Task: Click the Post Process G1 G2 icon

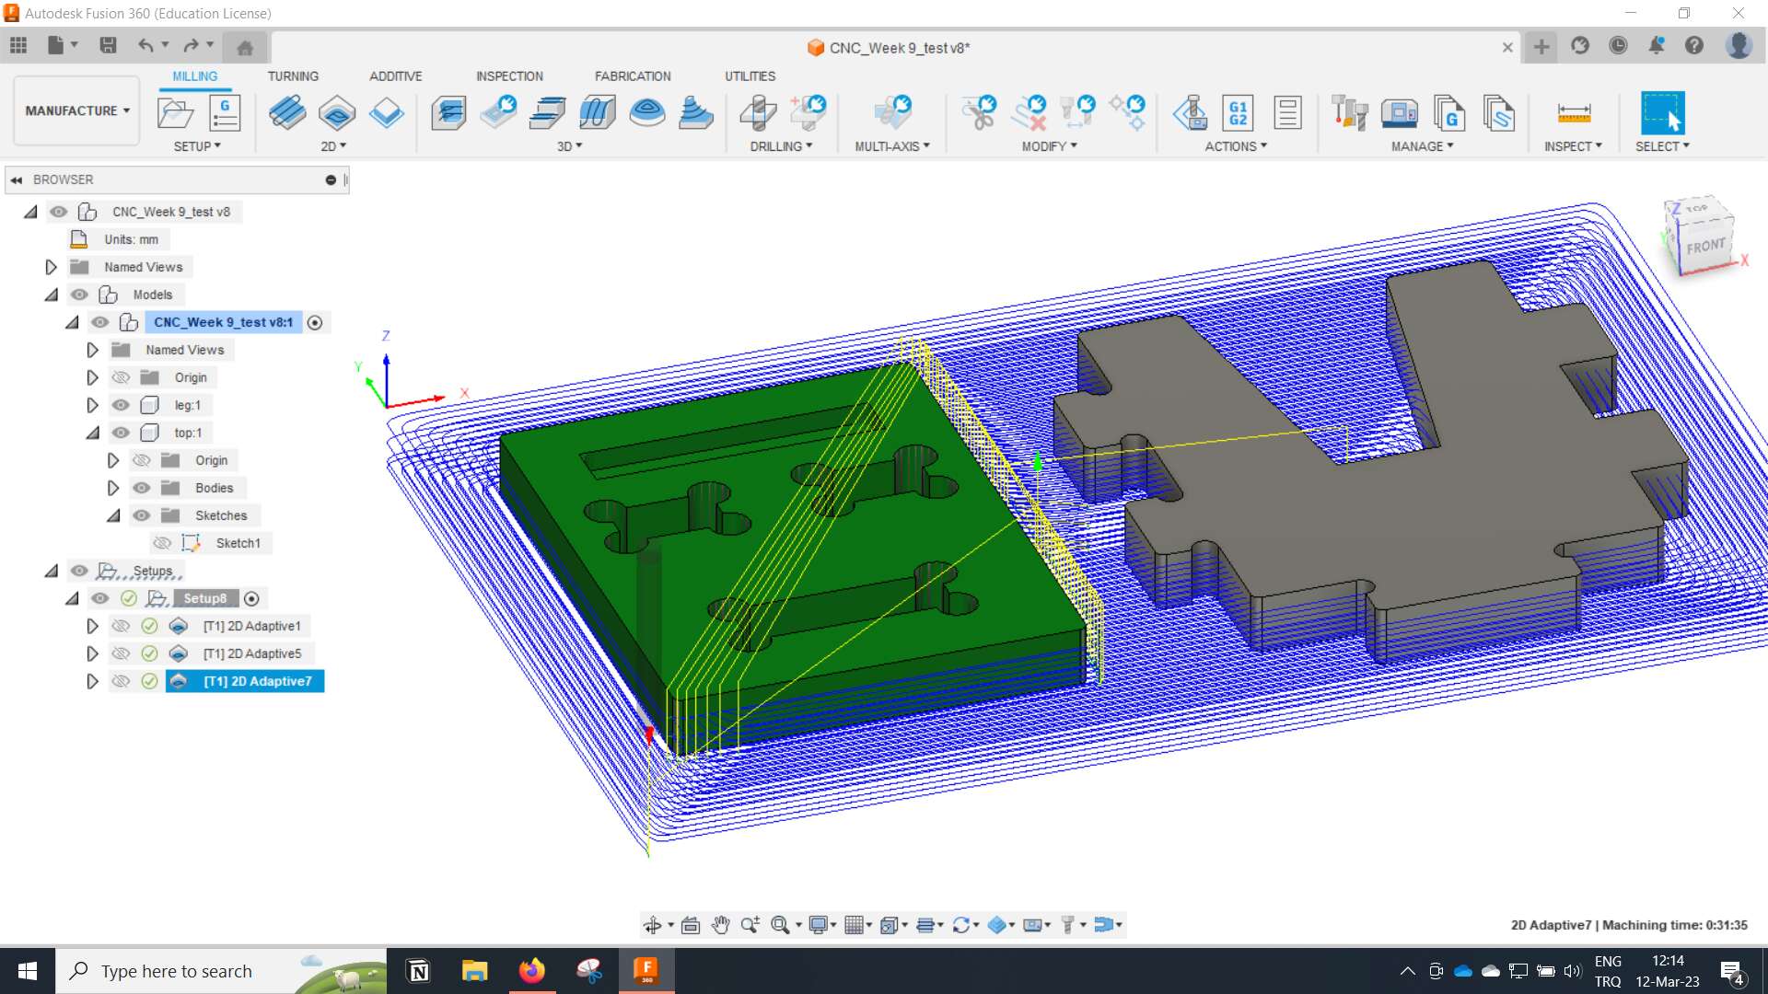Action: point(1239,113)
